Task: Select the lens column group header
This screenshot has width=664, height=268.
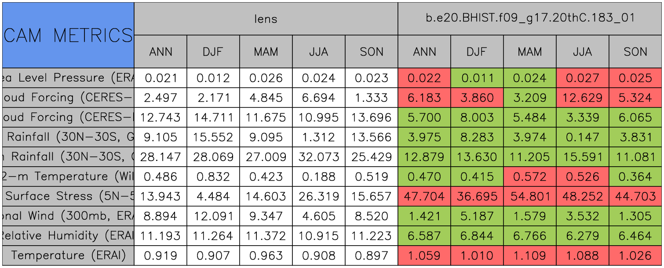Action: 266,18
